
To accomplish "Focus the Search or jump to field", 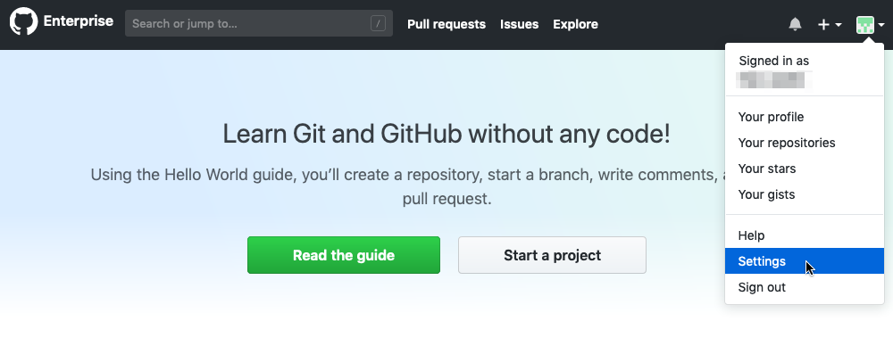I will click(259, 23).
